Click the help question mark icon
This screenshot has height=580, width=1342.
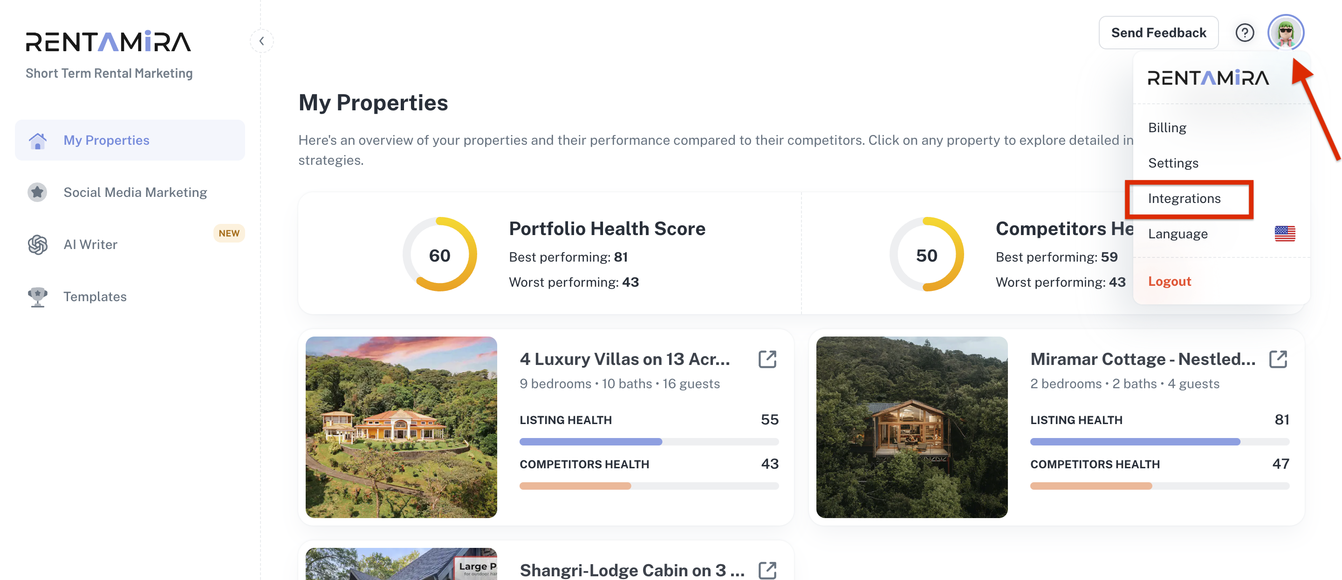click(x=1245, y=33)
